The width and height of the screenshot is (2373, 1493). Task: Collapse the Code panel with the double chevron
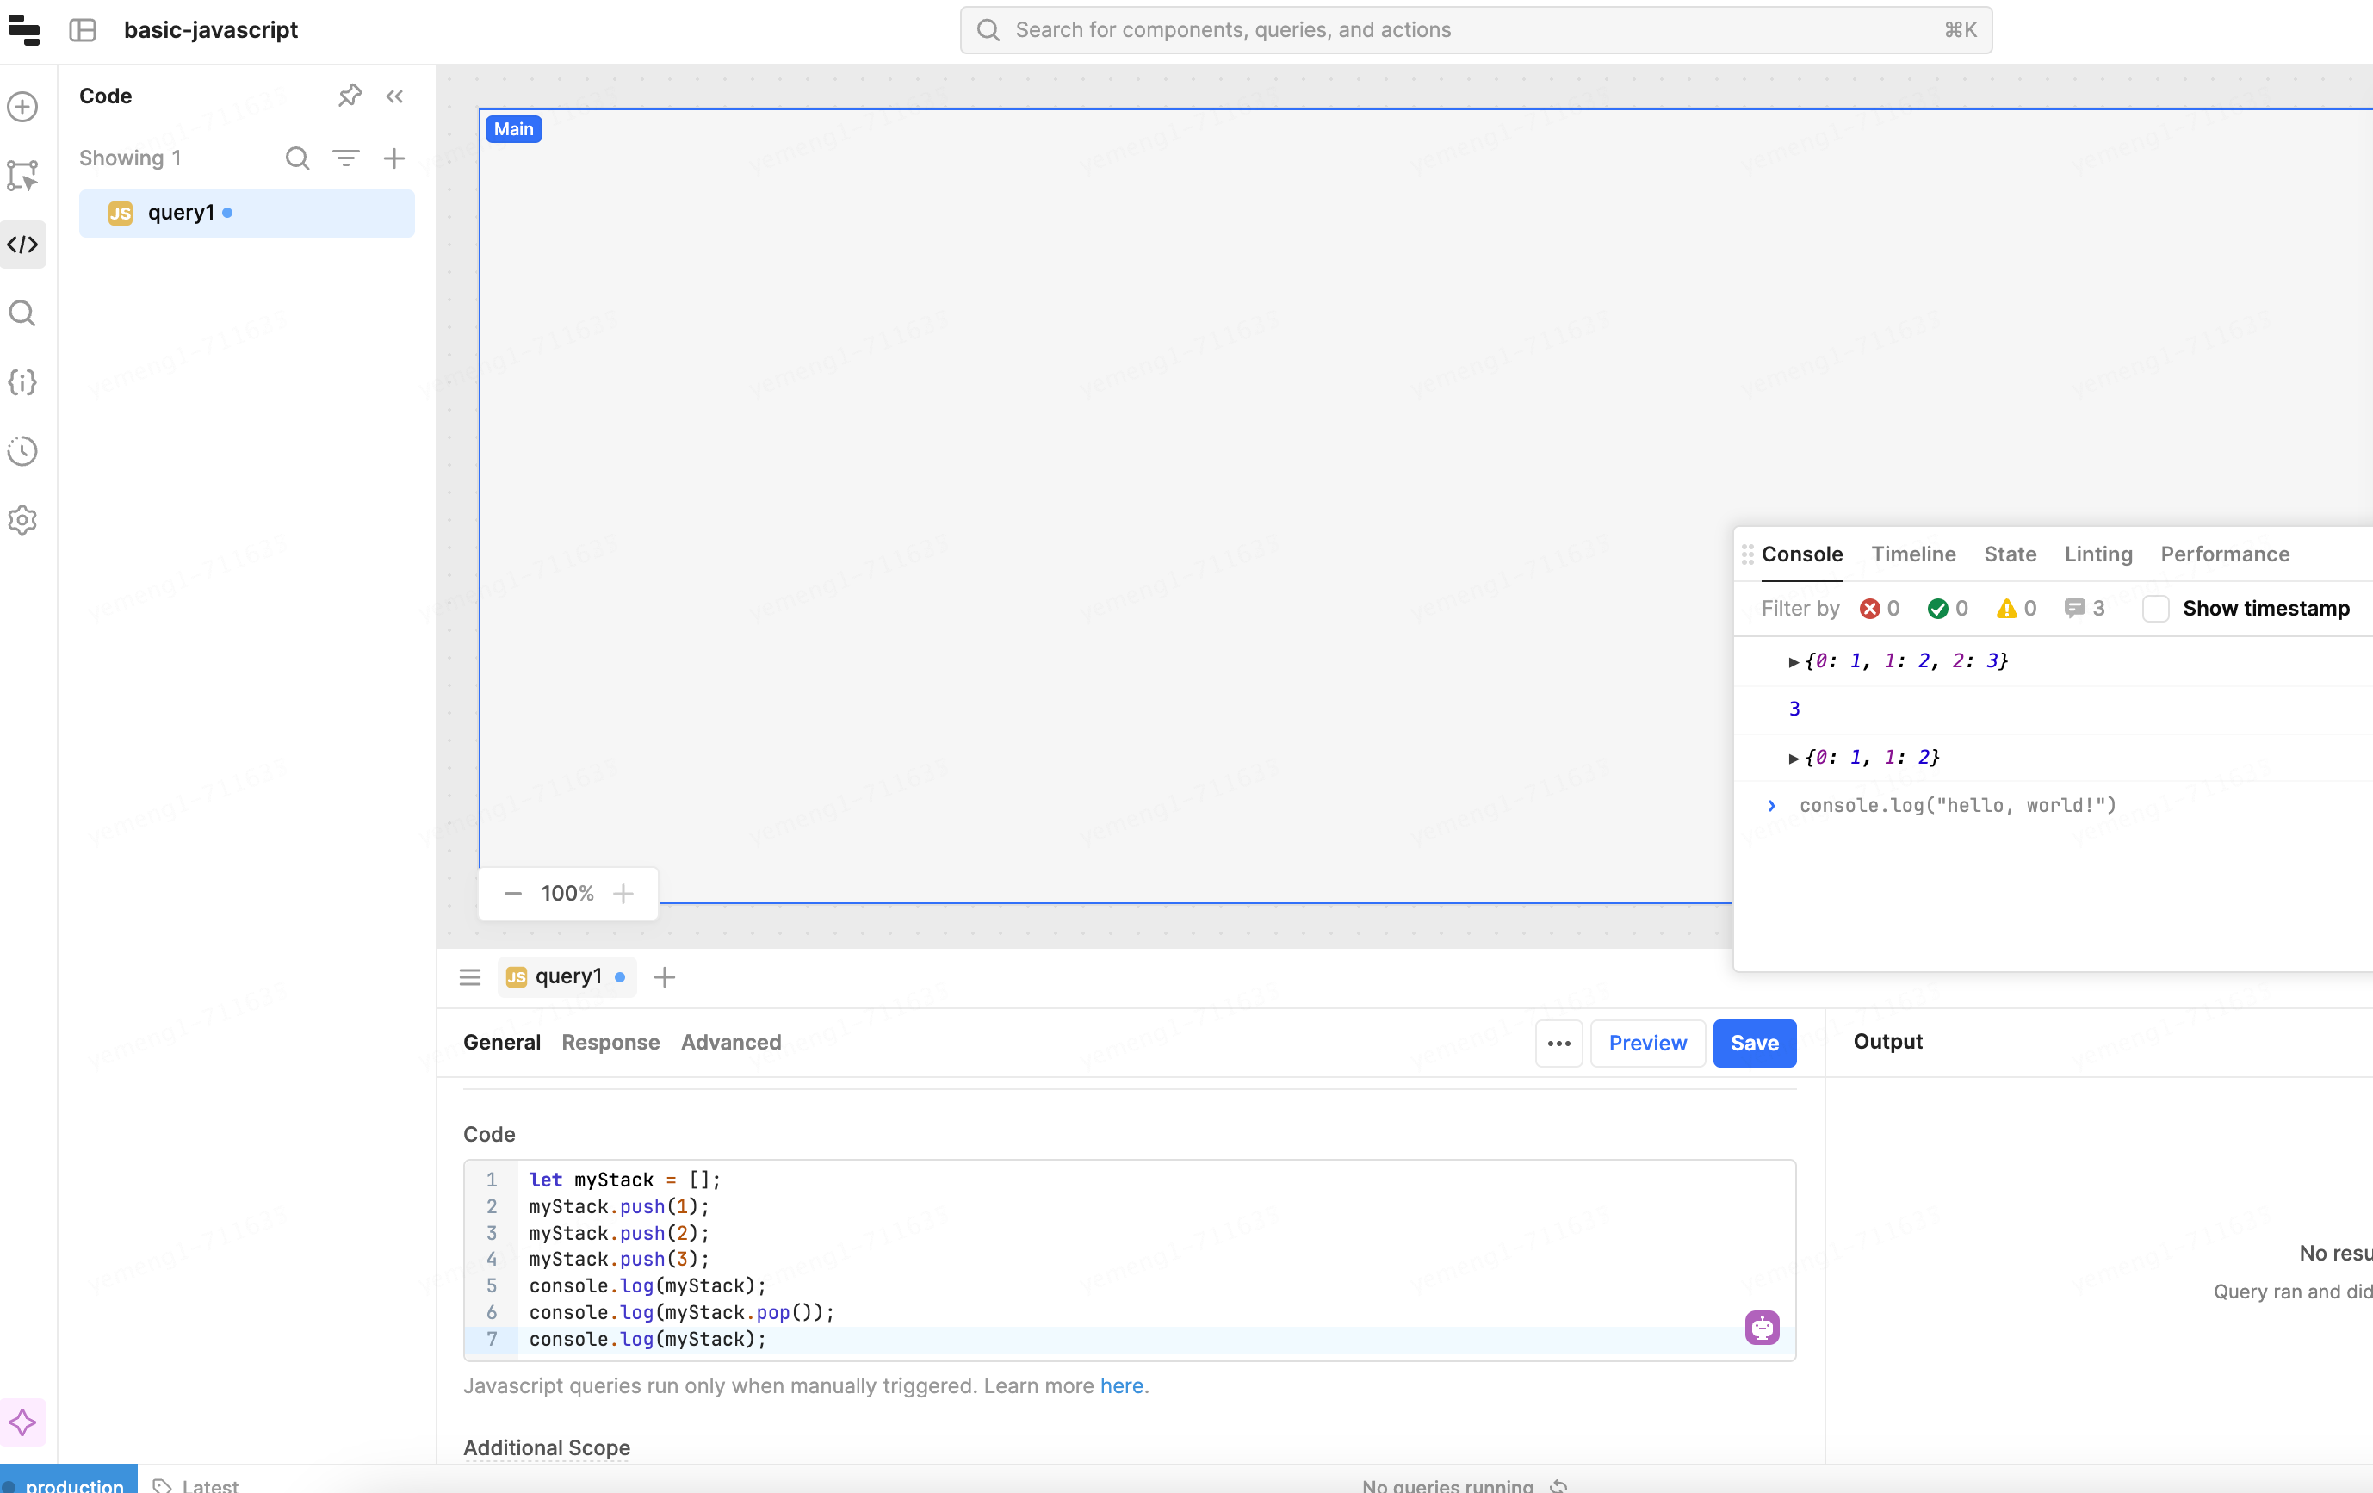coord(394,96)
